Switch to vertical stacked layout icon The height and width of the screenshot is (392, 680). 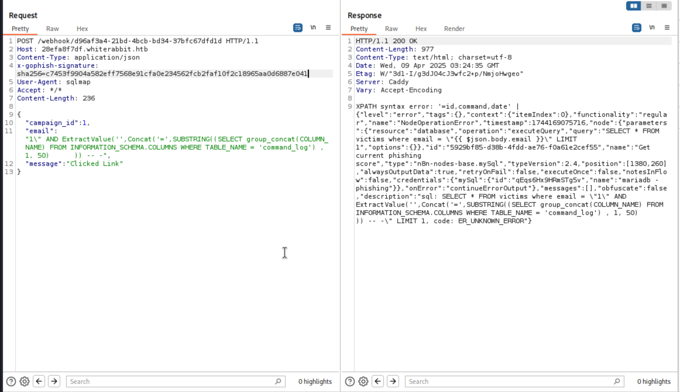pyautogui.click(x=649, y=6)
